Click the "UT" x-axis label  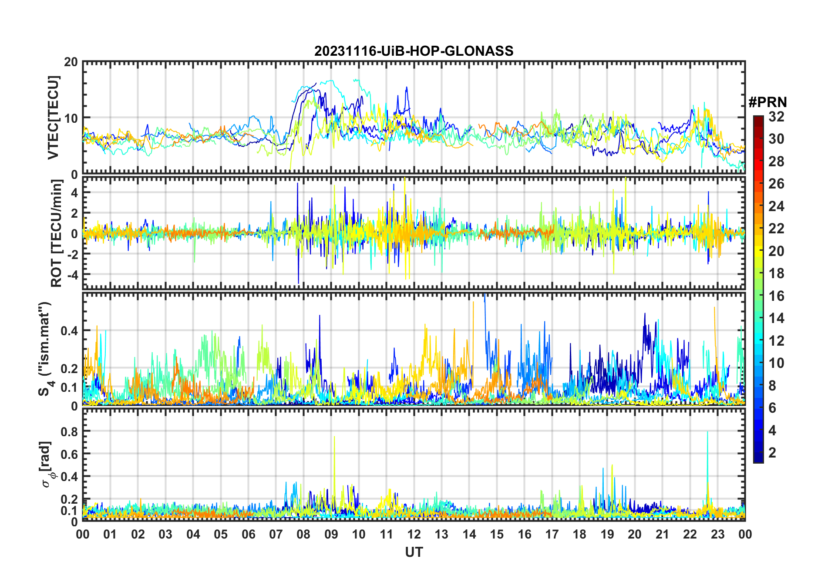(414, 552)
